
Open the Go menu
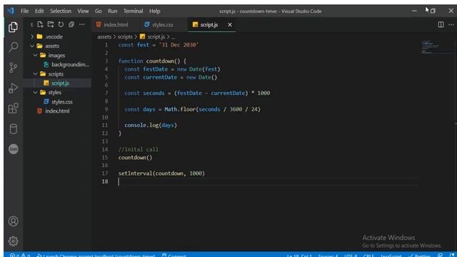click(99, 11)
